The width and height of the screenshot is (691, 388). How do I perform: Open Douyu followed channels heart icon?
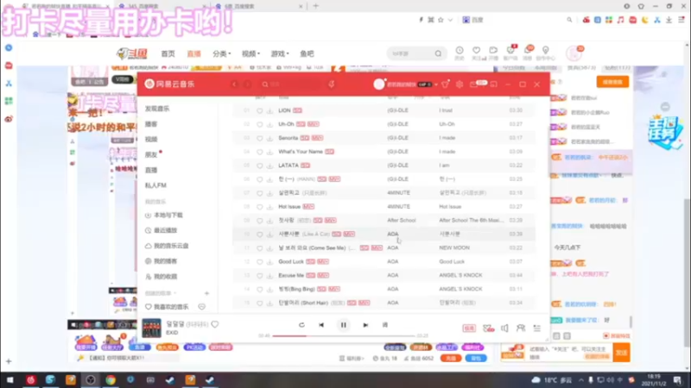pos(477,52)
